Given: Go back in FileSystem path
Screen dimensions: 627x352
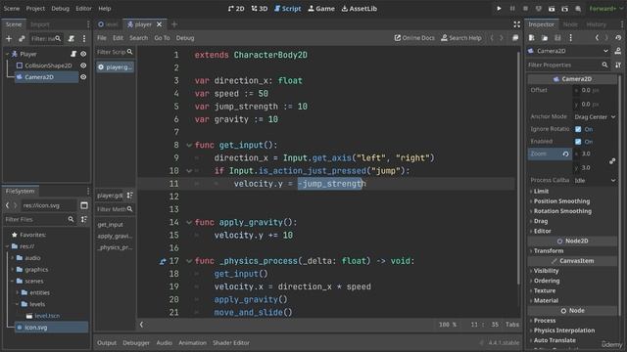Looking at the screenshot, I should click(x=7, y=205).
